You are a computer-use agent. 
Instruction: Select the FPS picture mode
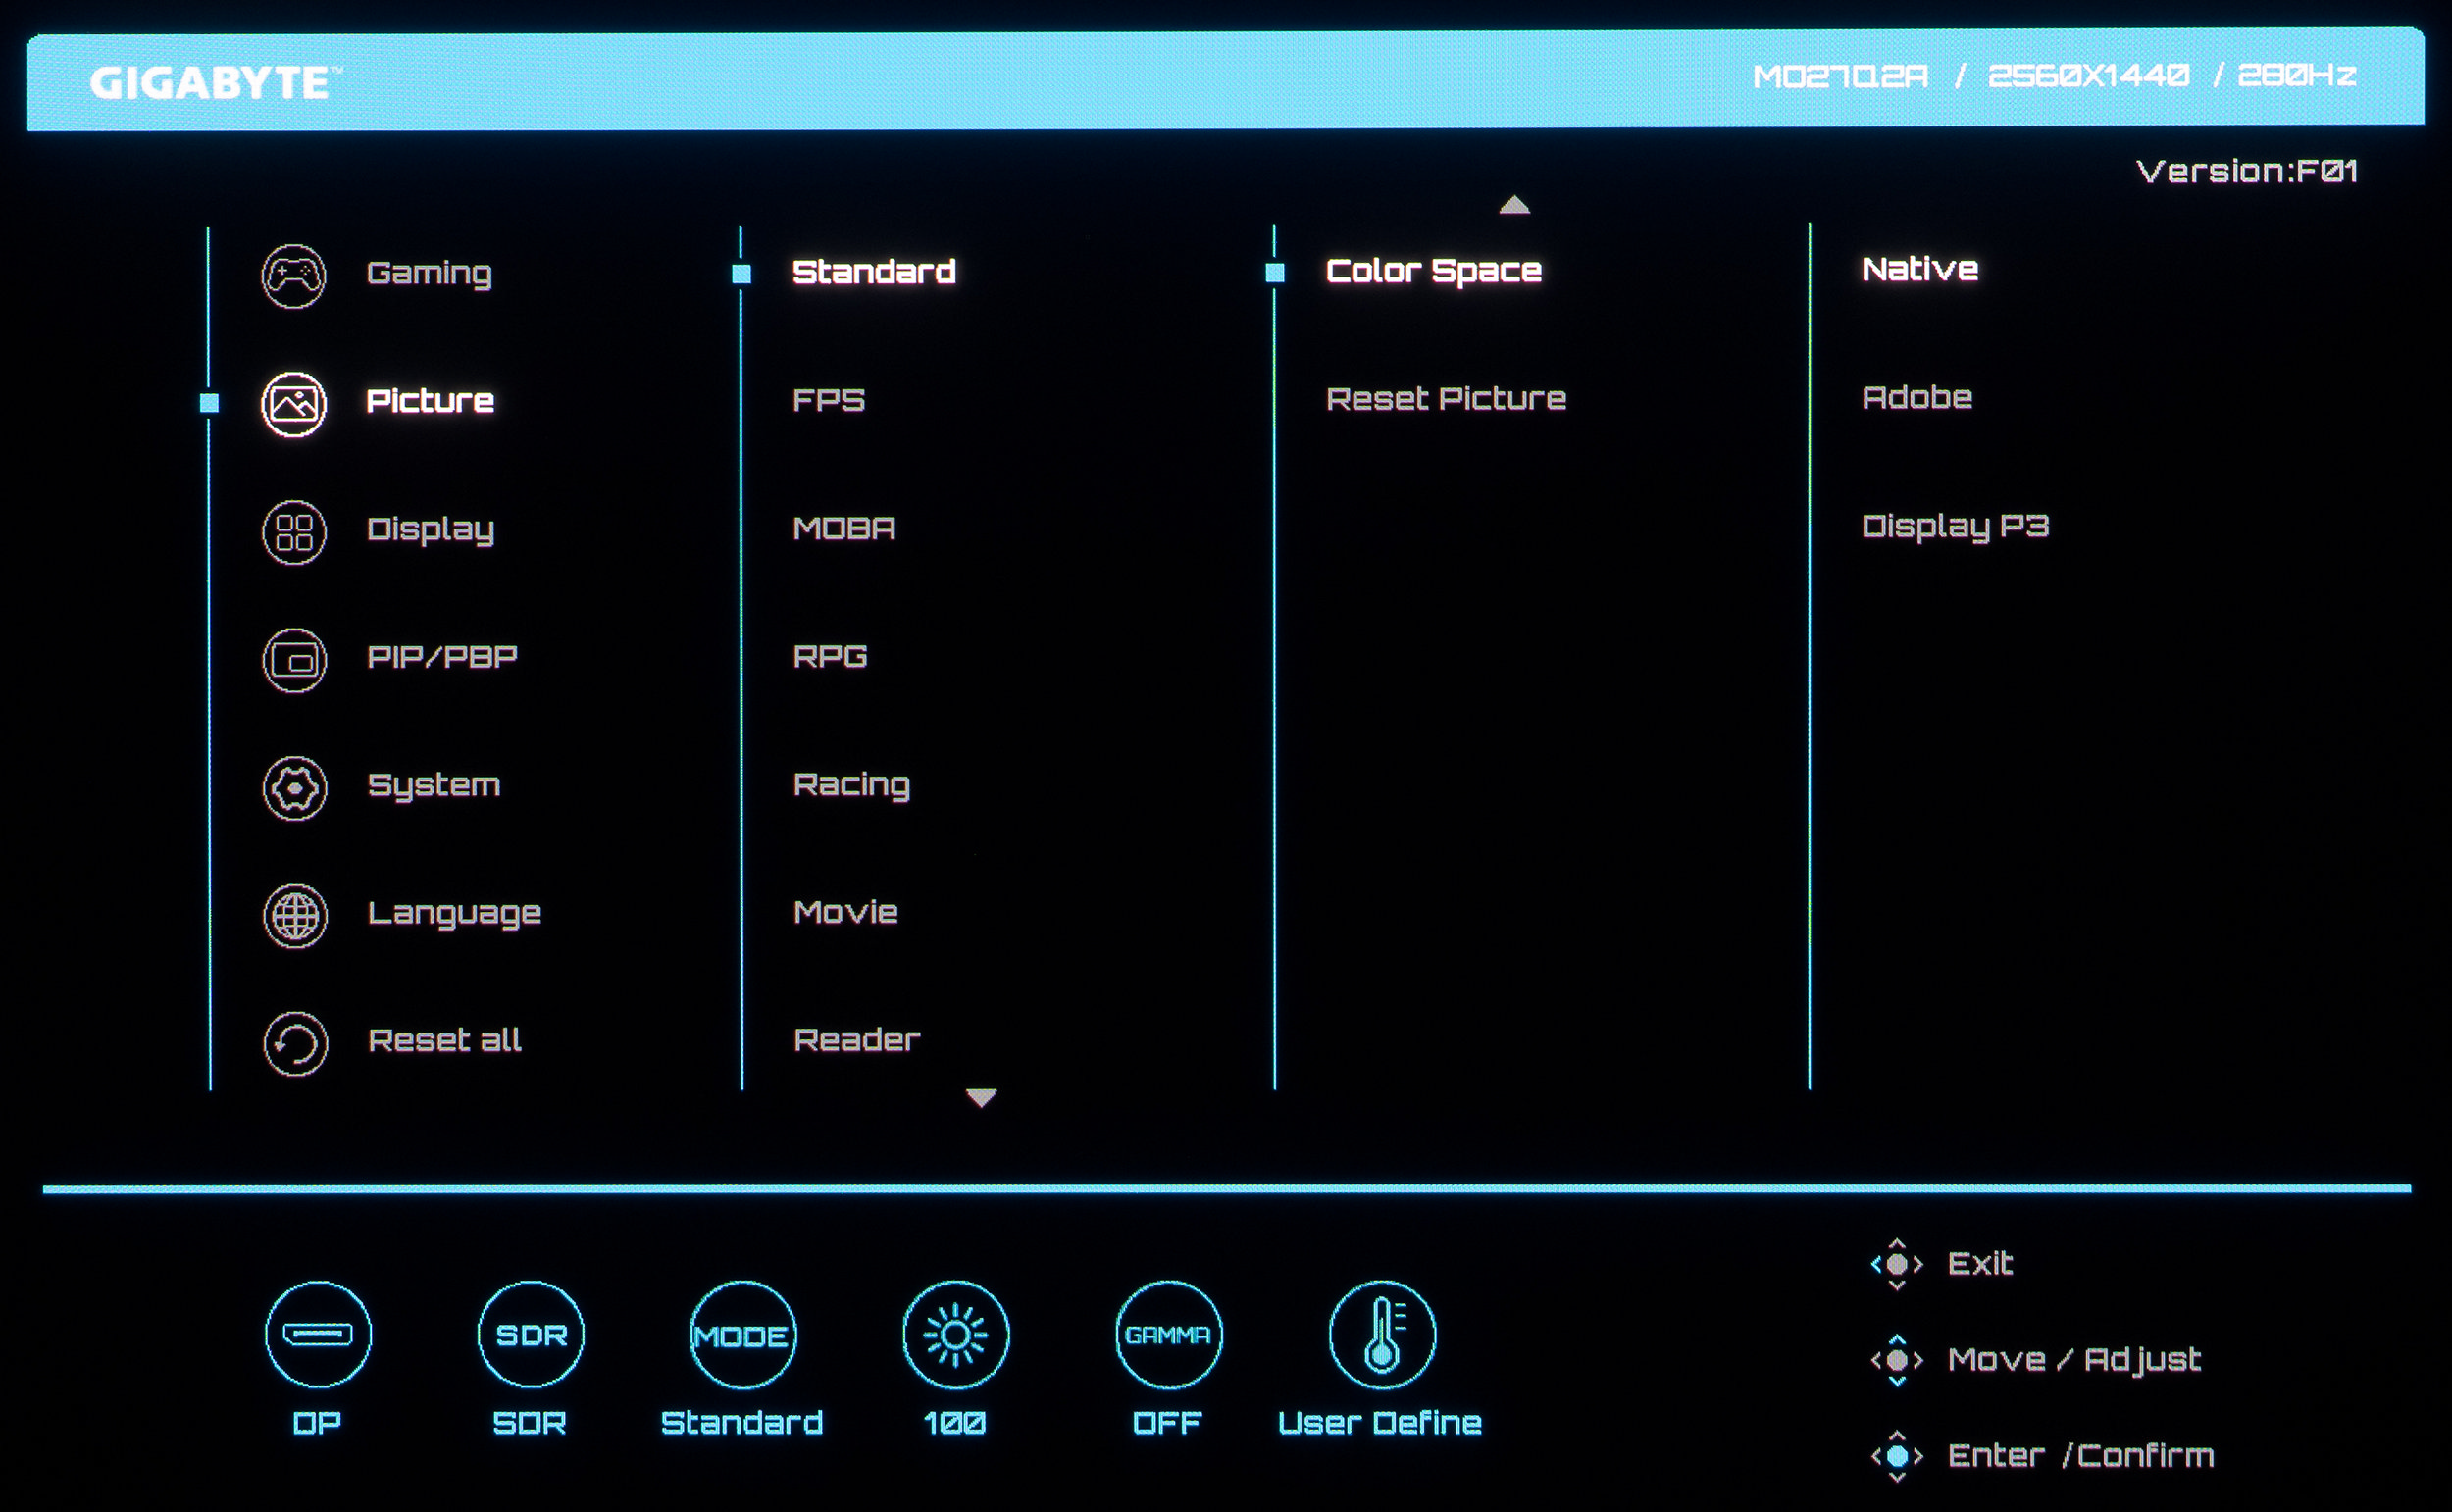click(828, 400)
